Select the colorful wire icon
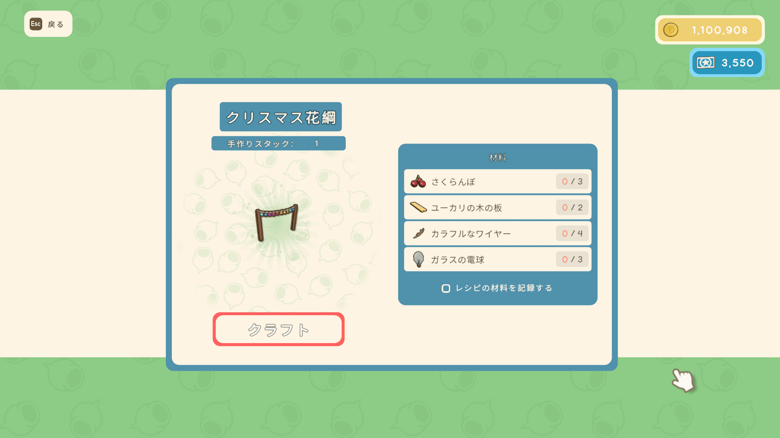 point(418,233)
